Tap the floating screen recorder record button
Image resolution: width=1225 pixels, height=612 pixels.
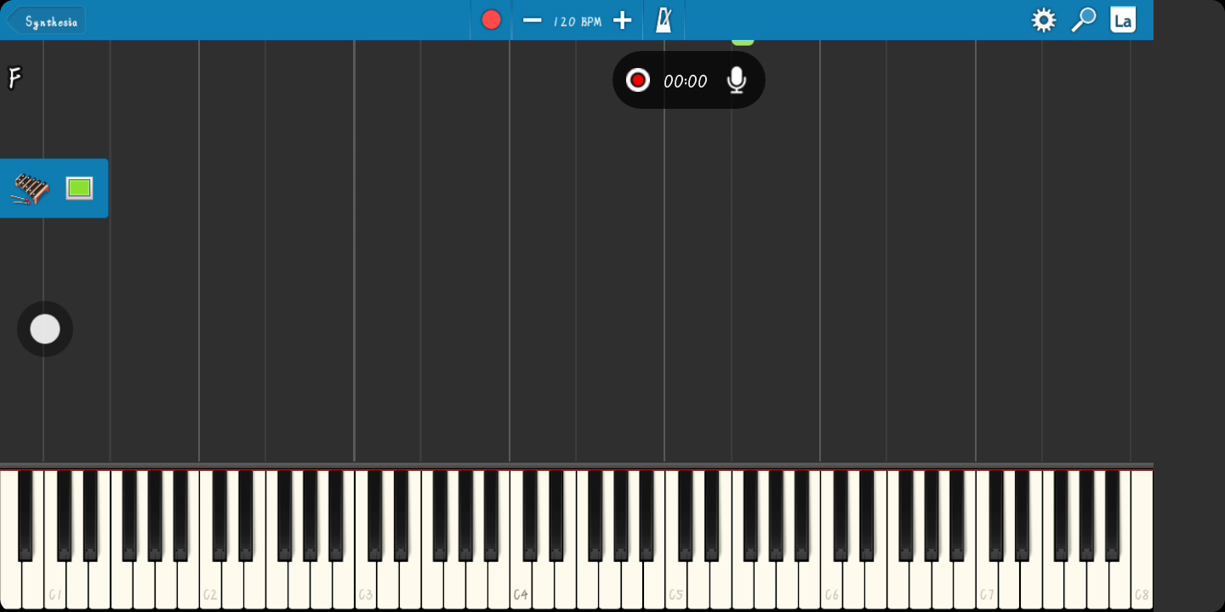pyautogui.click(x=638, y=80)
